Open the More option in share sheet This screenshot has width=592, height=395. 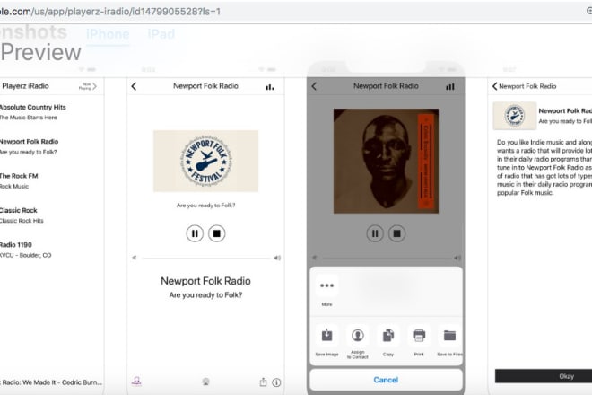click(327, 290)
